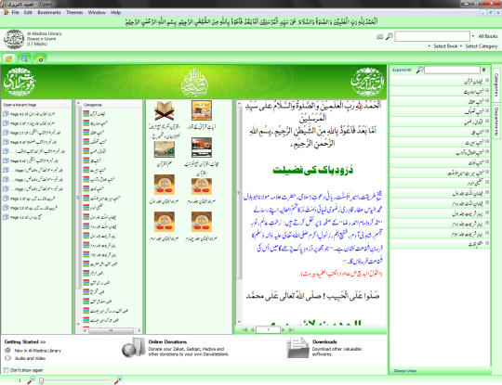Click the zoom slider handle in status bar
Viewport: 502px width, 385px height.
click(41, 380)
